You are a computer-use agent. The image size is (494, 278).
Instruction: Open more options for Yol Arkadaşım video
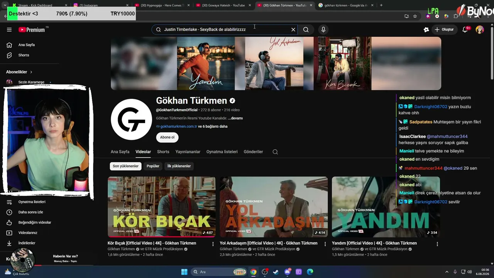325,244
